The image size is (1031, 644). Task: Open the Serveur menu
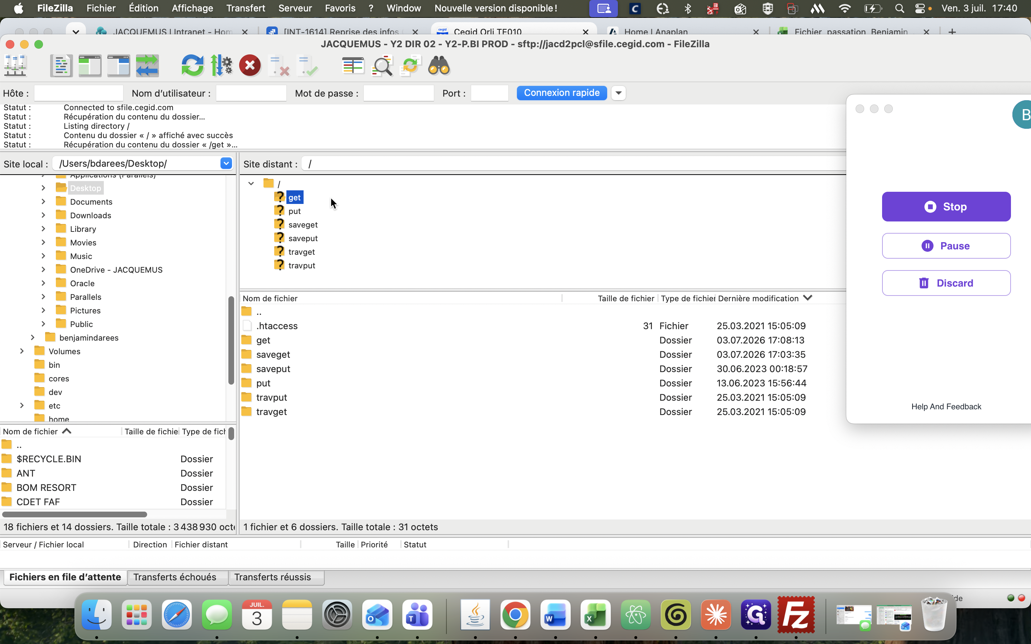(295, 8)
